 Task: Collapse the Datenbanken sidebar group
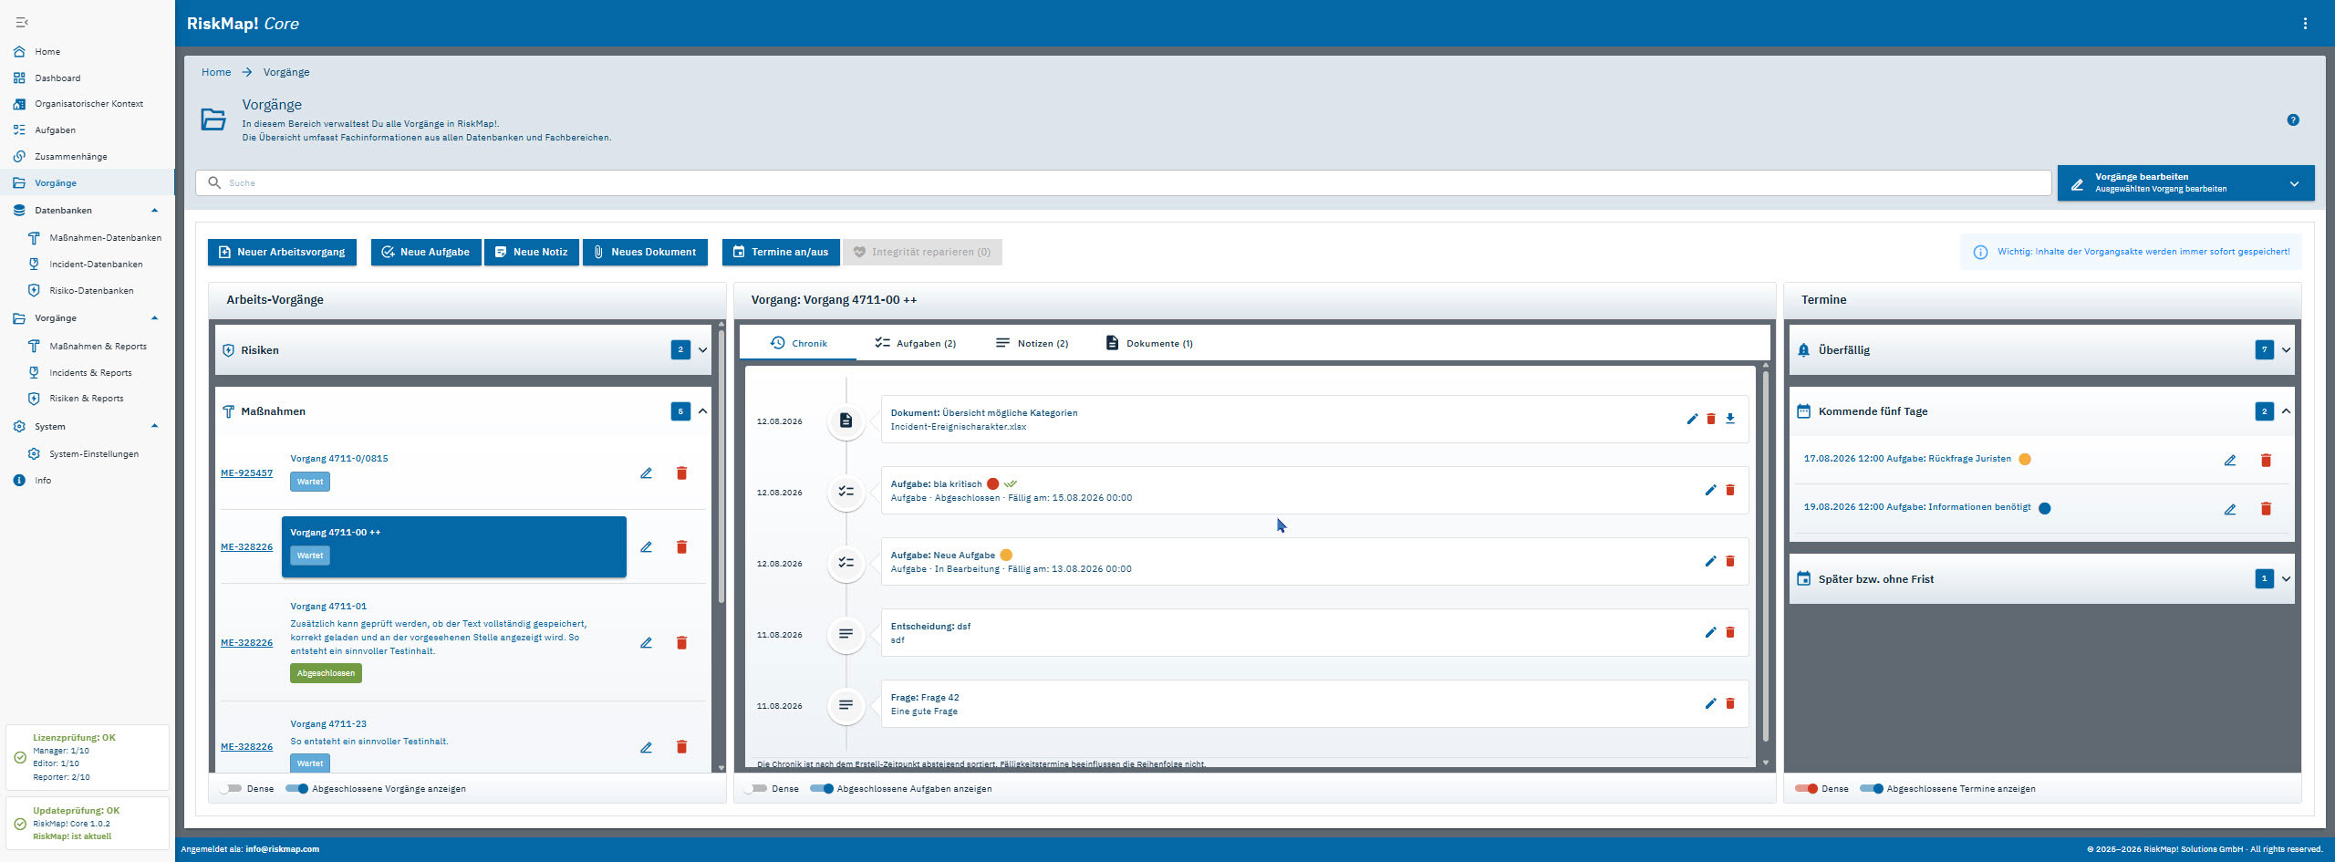pos(154,211)
